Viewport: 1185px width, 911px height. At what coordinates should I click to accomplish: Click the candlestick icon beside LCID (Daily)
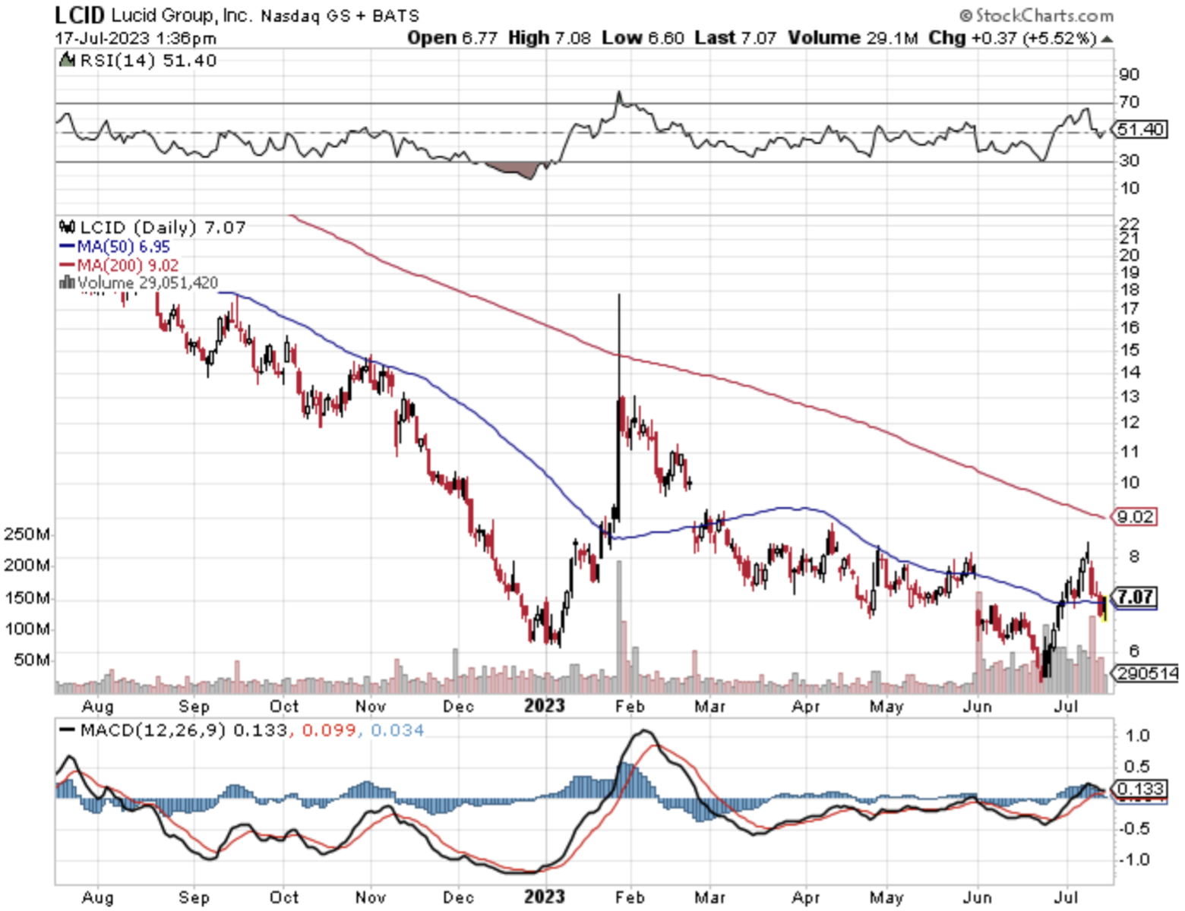pos(68,227)
